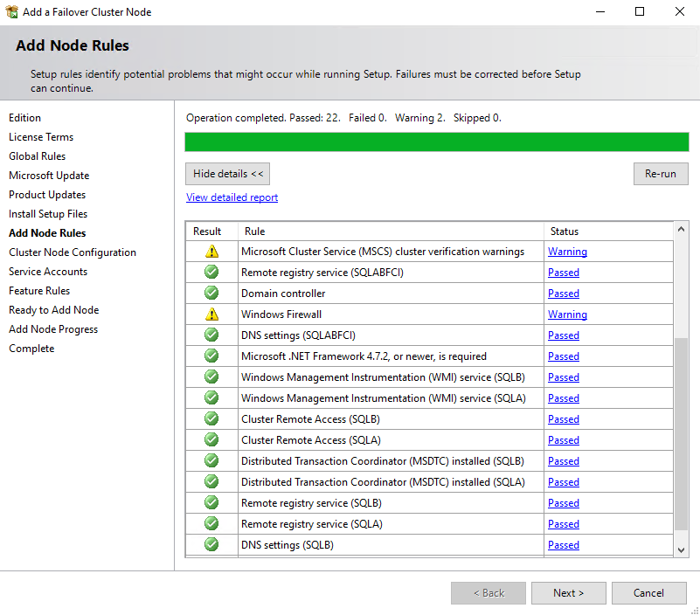The image size is (700, 615).
Task: Open the View detailed report link
Action: click(232, 197)
